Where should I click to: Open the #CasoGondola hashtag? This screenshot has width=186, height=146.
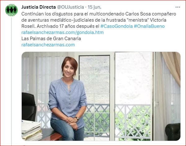tap(117, 26)
